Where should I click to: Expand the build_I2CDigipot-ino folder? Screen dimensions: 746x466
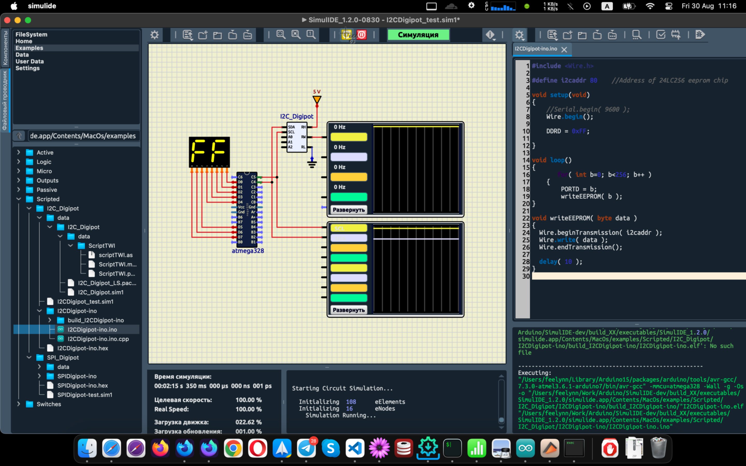[50, 320]
